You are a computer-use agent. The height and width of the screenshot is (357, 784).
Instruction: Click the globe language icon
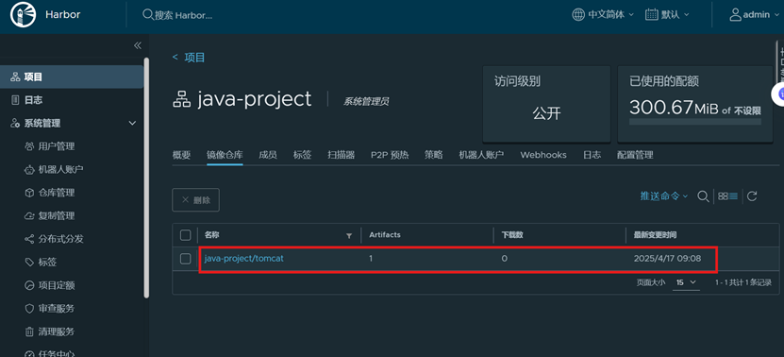click(x=578, y=14)
